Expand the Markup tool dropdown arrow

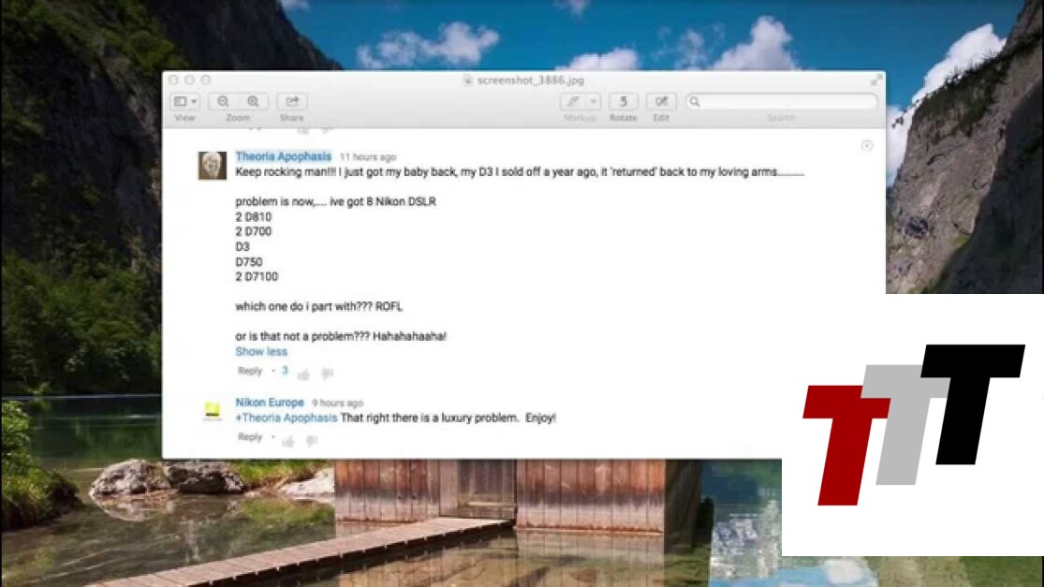[594, 102]
